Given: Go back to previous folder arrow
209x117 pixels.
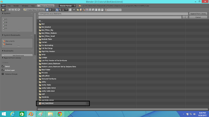Looking at the screenshot, I should click(10, 10).
